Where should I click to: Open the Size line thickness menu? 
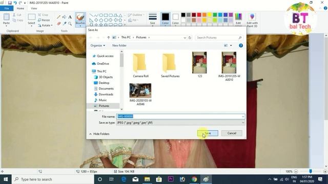coord(153,19)
